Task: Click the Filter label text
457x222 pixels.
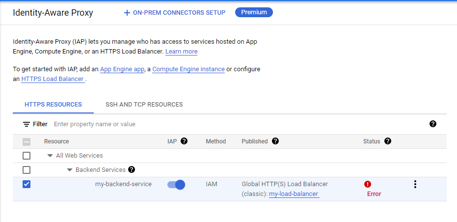Action: 40,124
